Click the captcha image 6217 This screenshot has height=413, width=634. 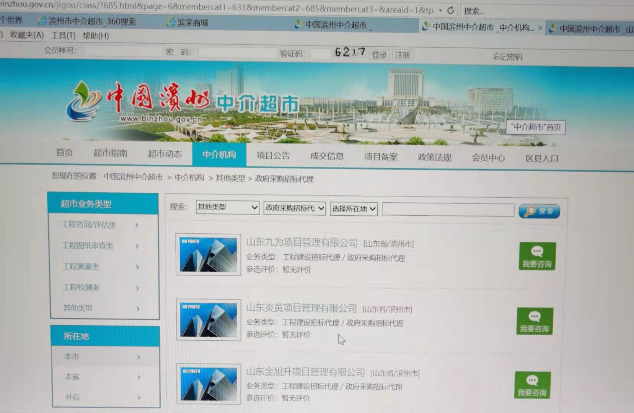pos(350,52)
